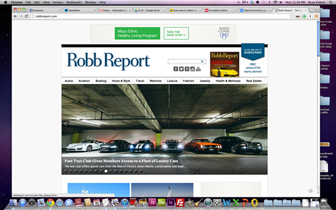Click Chrome's forward arrow button

21,16
